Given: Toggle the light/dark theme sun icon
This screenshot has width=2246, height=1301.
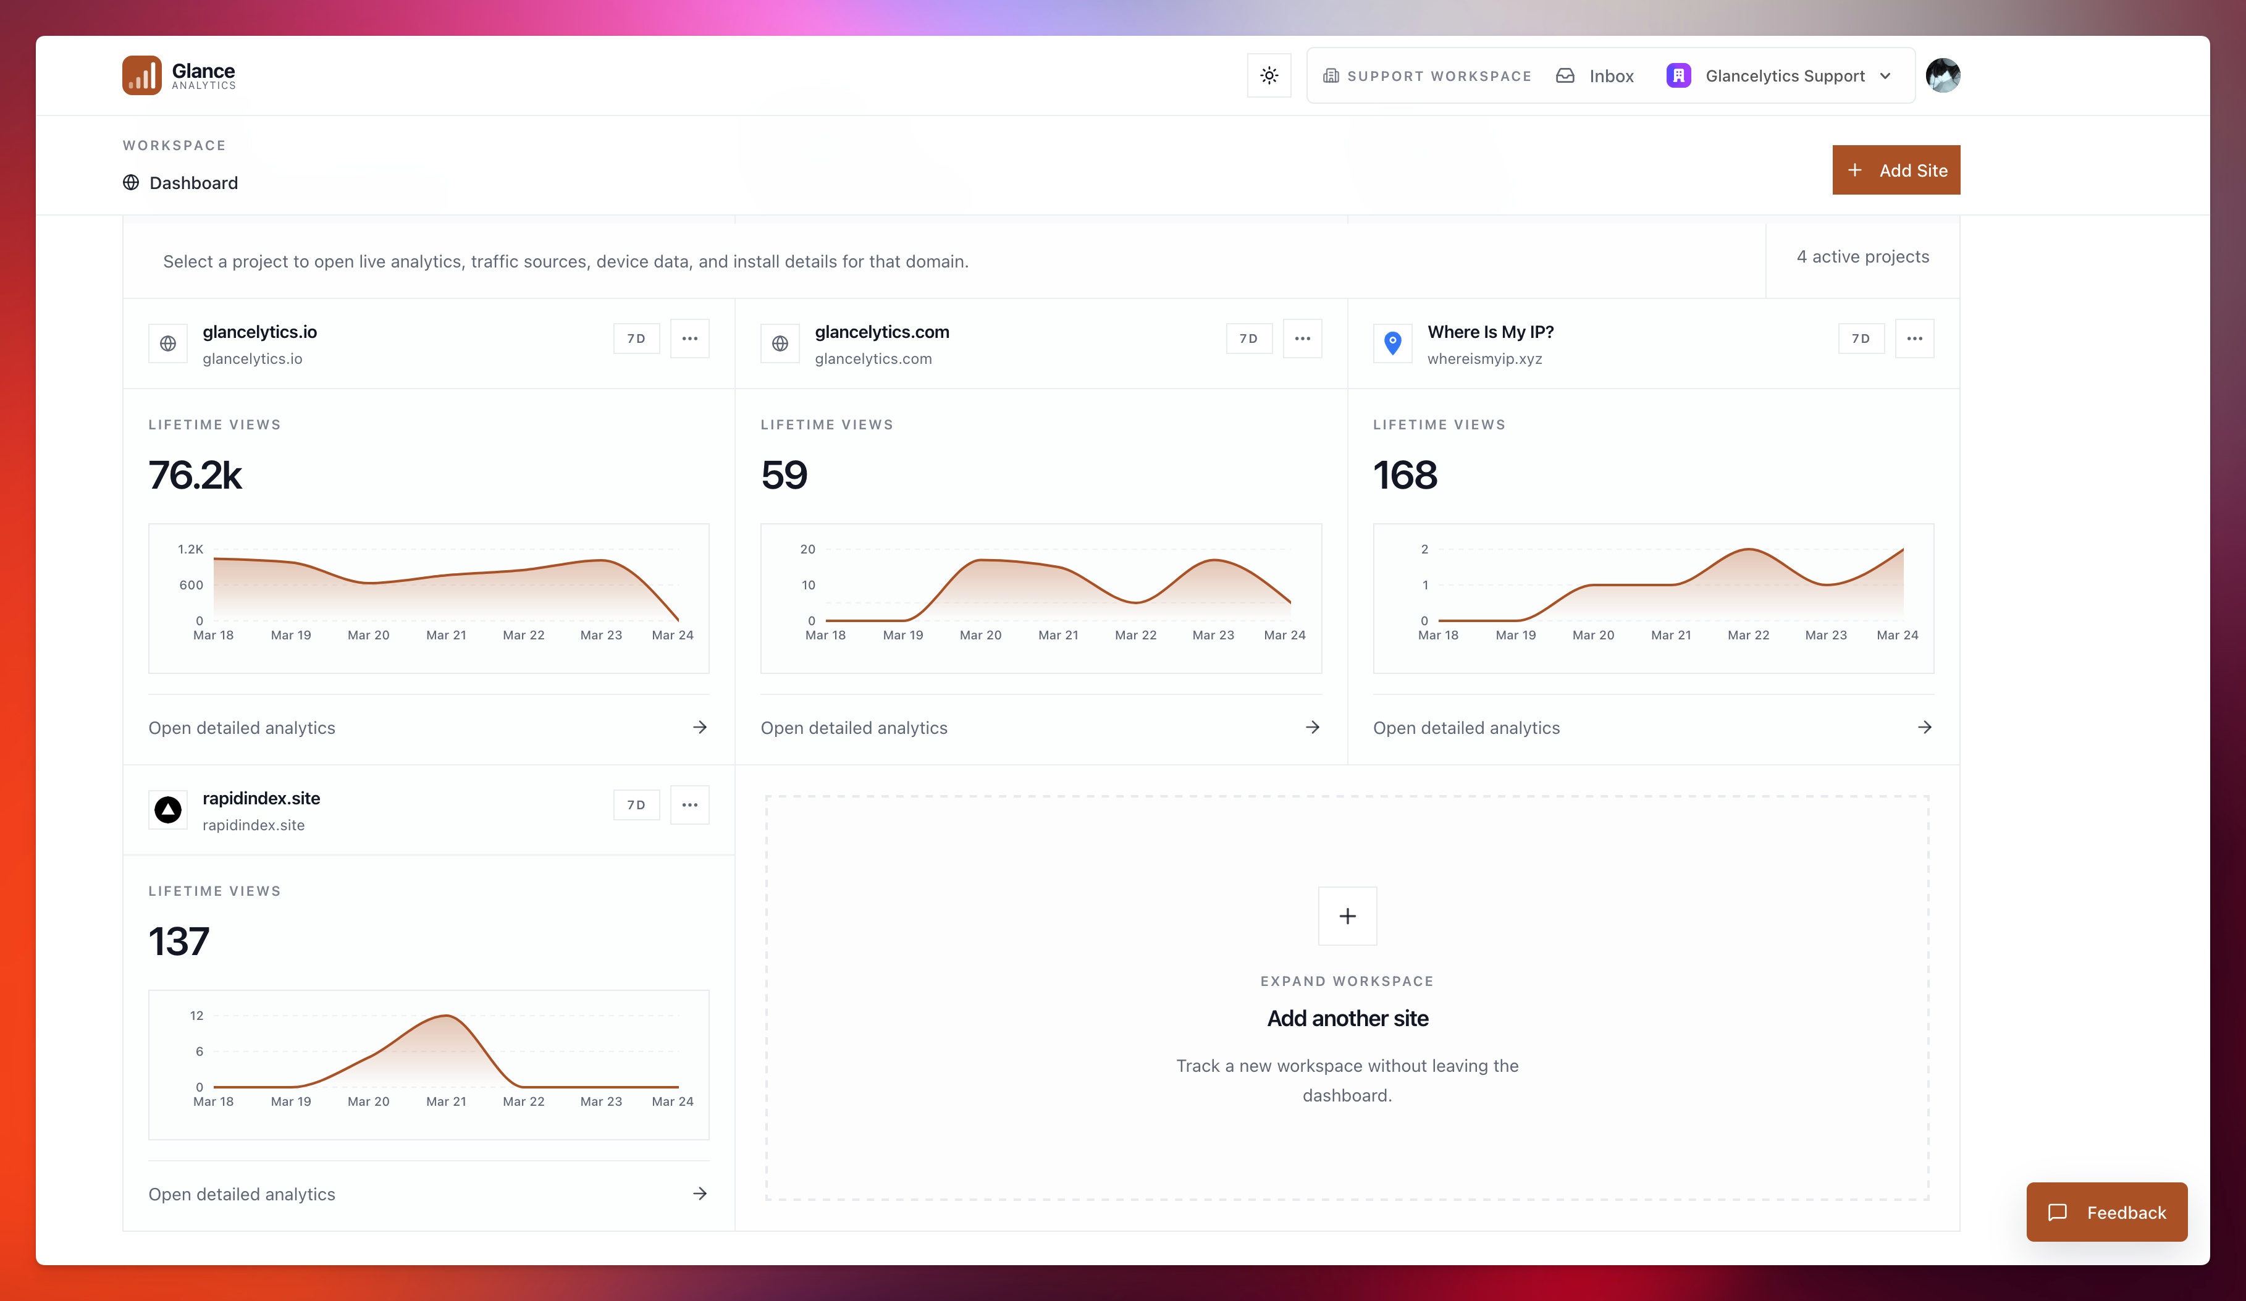Looking at the screenshot, I should click(1269, 76).
